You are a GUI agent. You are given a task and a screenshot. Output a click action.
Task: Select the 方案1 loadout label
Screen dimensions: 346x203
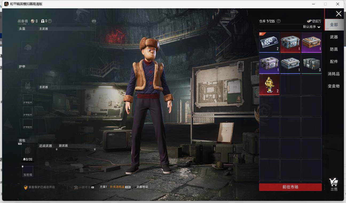tap(103, 187)
